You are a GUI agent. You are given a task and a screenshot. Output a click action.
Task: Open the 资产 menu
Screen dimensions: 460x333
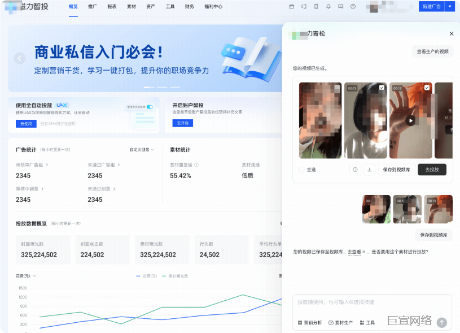tap(151, 6)
